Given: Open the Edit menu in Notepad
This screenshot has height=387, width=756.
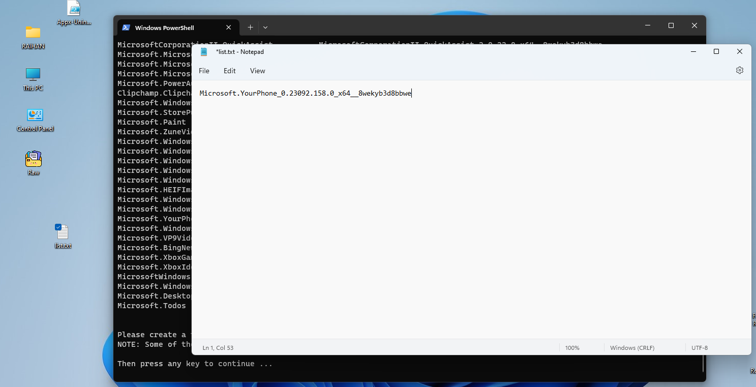Looking at the screenshot, I should tap(230, 71).
